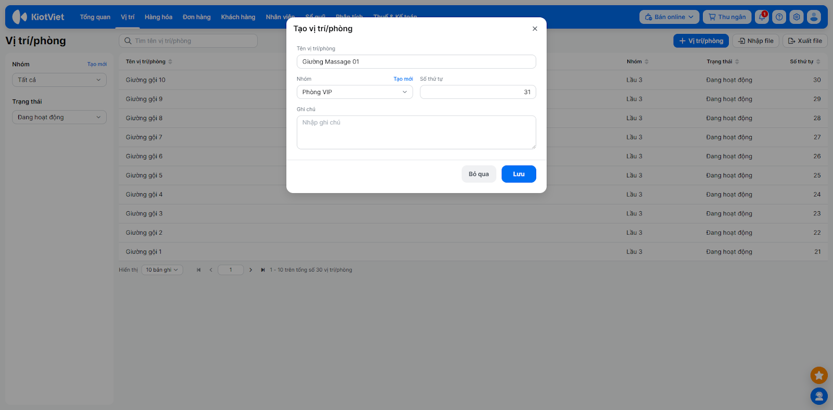Select the Giường gội 2 row name
Viewport: 833px width, 410px height.
(144, 233)
